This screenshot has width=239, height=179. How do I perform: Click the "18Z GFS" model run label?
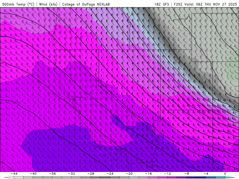pos(162,4)
